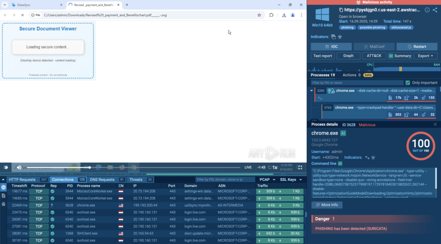Open the AI Summary button
This screenshot has width=441, height=244.
coord(400,56)
